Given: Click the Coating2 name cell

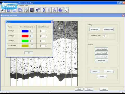Looking at the screenshot, I should pyautogui.click(x=13, y=36).
